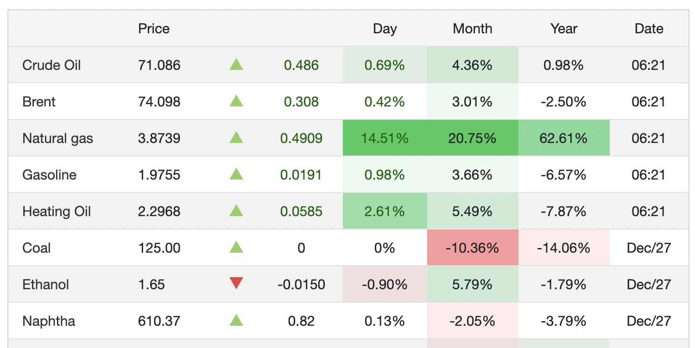
Task: Select the Coal price 125.00
Action: (159, 248)
